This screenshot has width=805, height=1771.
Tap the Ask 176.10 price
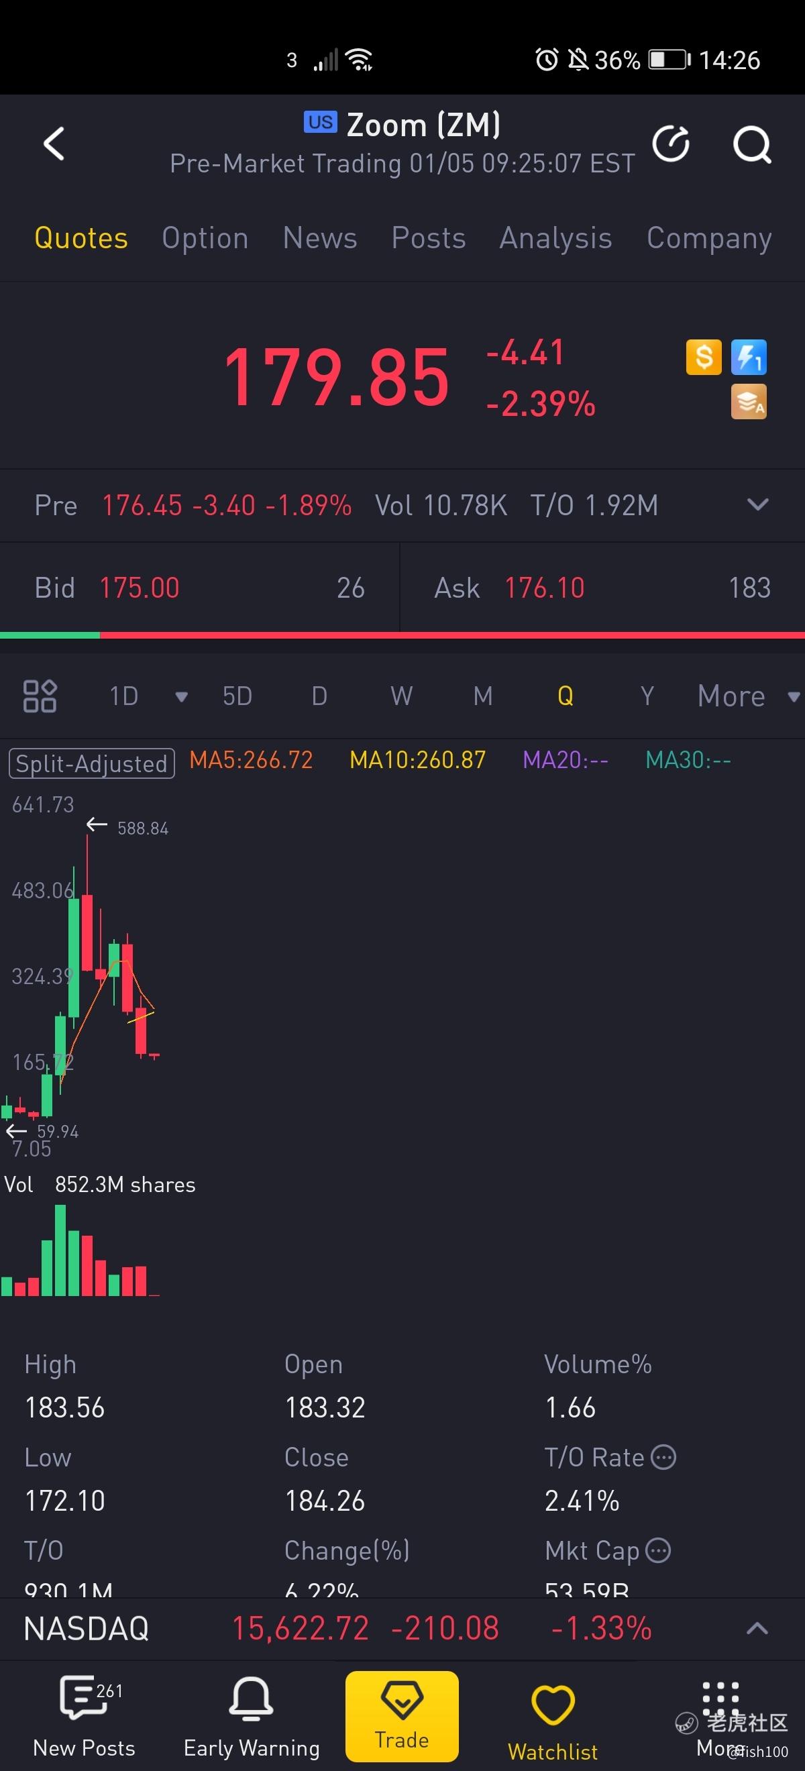click(545, 588)
